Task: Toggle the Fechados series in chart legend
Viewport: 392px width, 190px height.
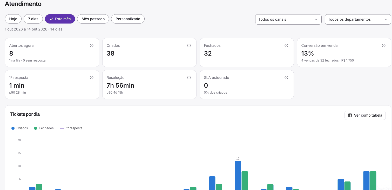Action: [44, 128]
